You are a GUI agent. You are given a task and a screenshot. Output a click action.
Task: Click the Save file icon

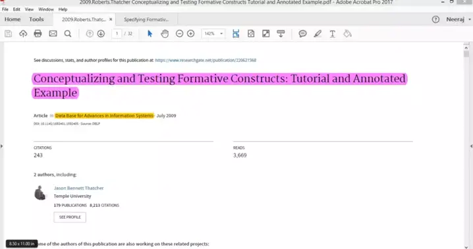pyautogui.click(x=9, y=34)
